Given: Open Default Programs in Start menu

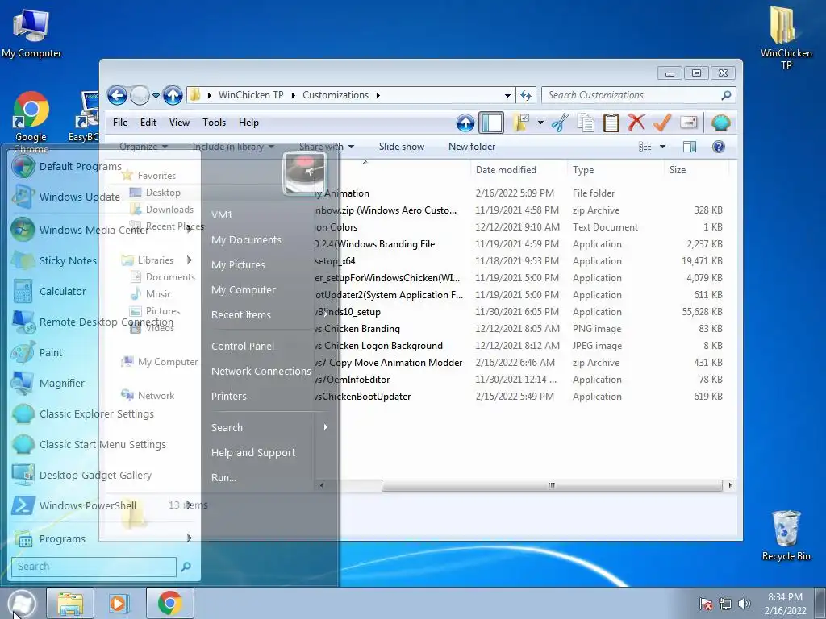Looking at the screenshot, I should click(103, 167).
